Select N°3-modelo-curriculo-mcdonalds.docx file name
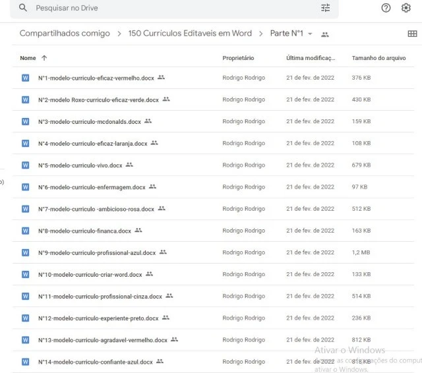The image size is (422, 373). tap(90, 121)
